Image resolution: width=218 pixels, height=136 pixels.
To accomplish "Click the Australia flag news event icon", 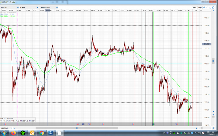I will [153, 124].
